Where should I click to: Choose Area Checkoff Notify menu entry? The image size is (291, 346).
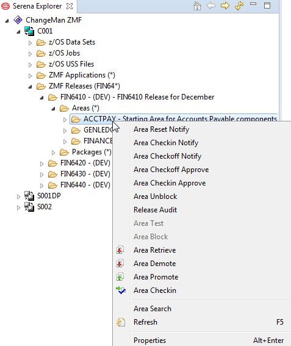(167, 156)
